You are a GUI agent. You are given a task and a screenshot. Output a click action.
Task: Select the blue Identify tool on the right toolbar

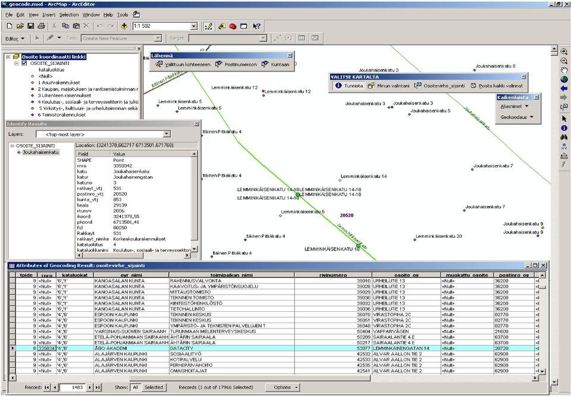564,128
